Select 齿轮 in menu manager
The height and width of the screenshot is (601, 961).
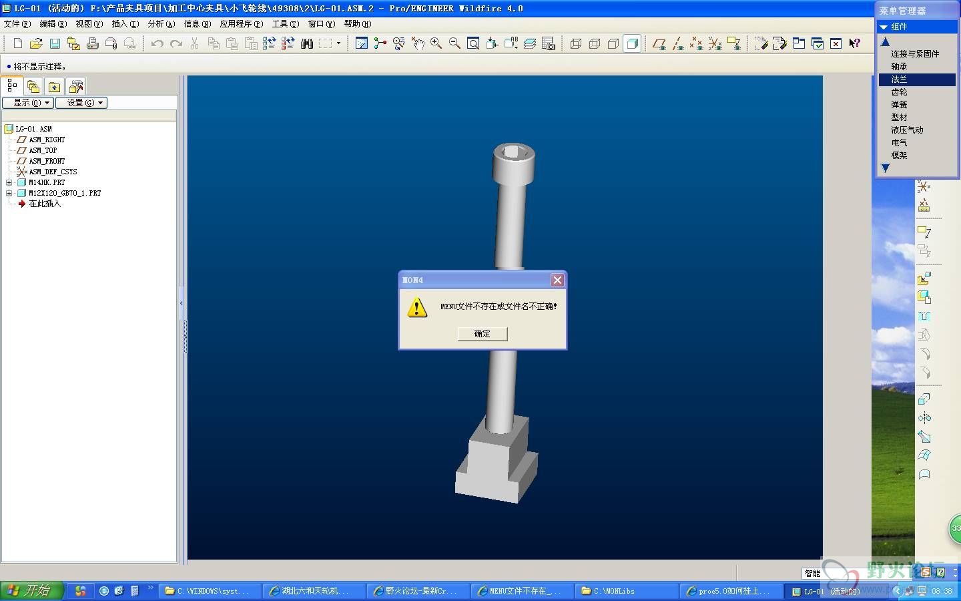point(899,92)
